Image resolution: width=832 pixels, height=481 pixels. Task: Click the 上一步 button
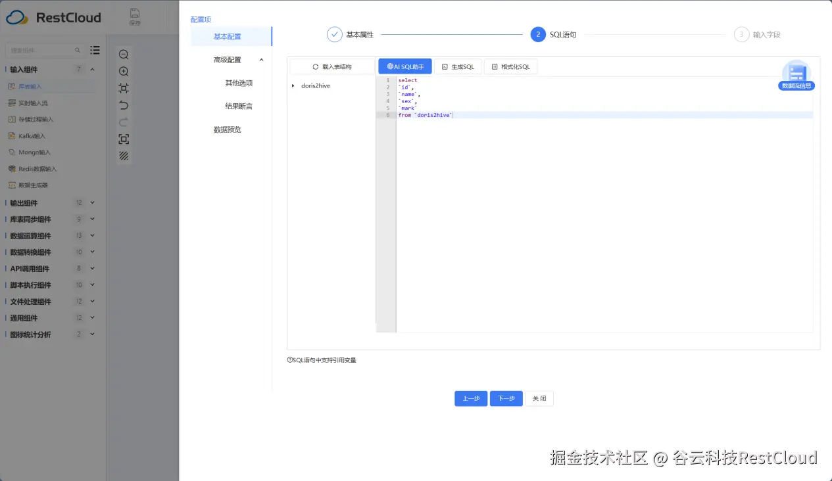[x=471, y=399]
